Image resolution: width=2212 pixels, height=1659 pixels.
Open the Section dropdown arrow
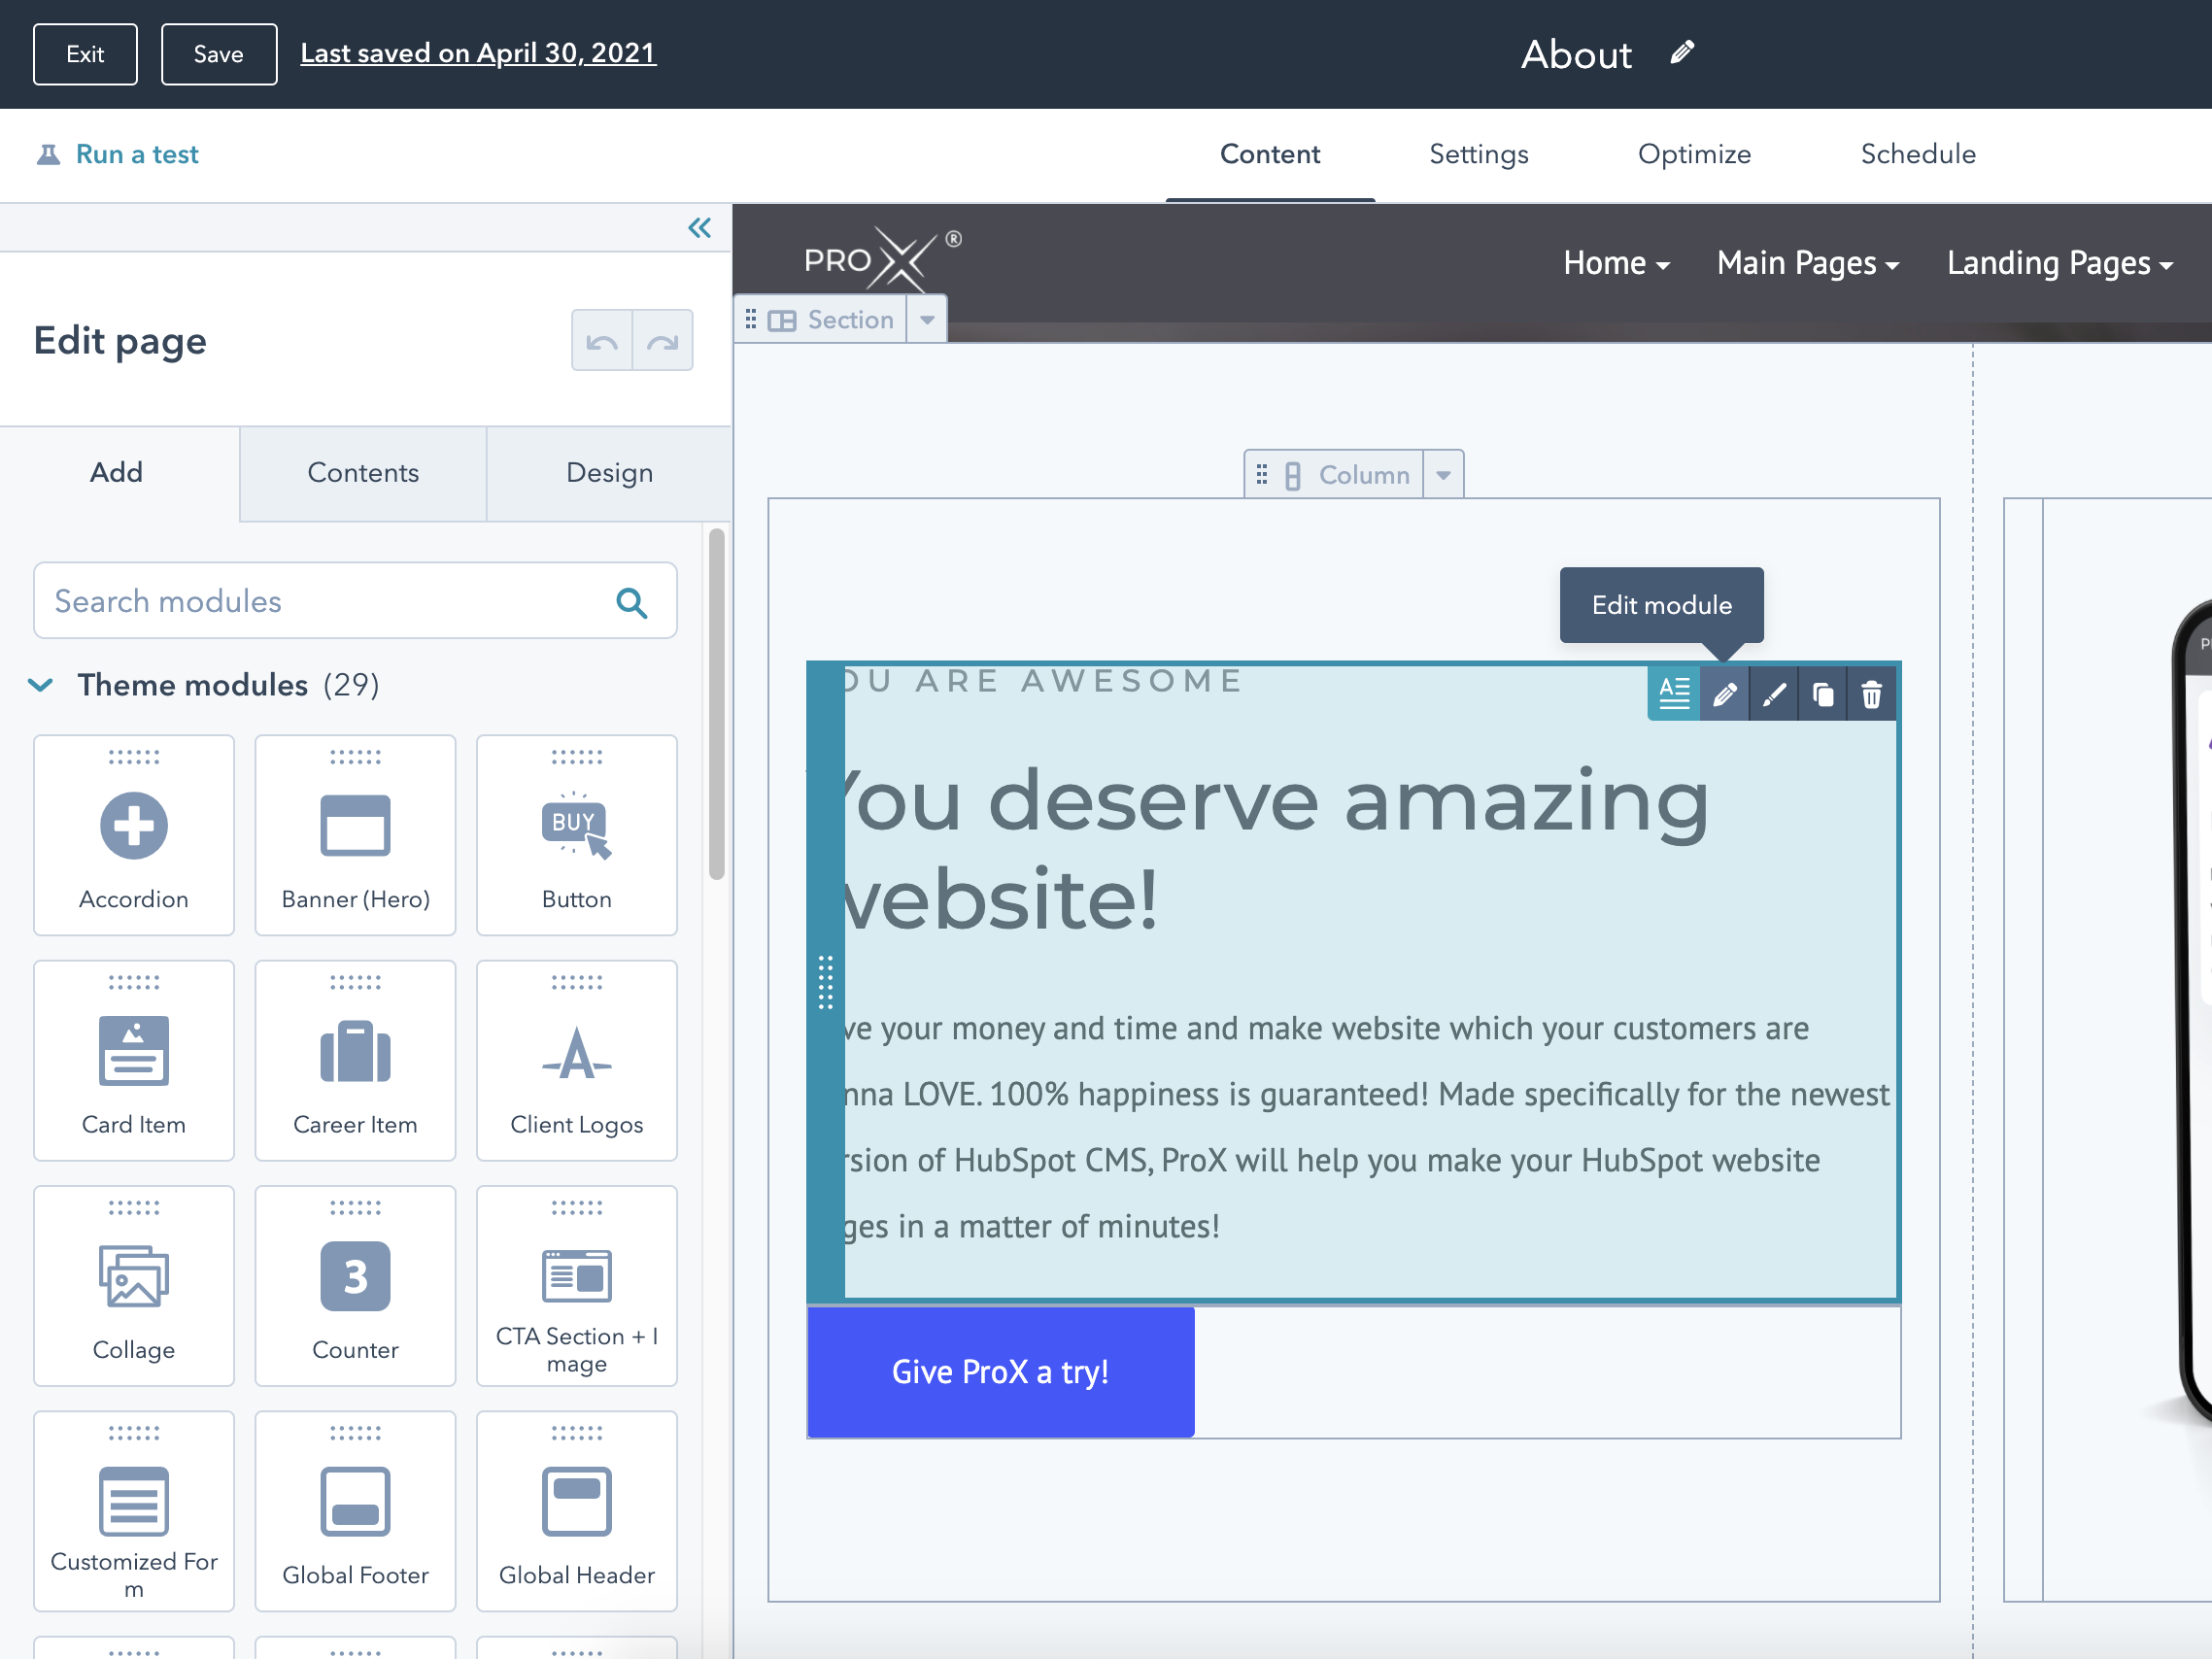pos(927,320)
